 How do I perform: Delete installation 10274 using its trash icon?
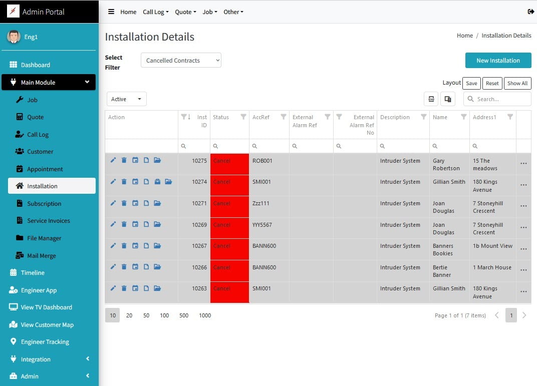tap(124, 182)
